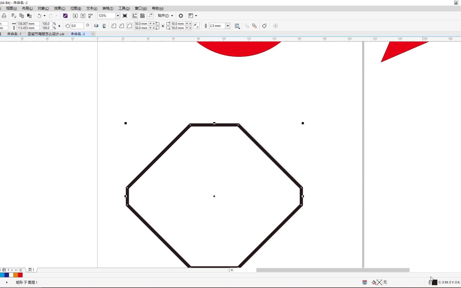Open the 帮助(H) menu
Viewport: 461px width, 288px height.
[x=158, y=9]
